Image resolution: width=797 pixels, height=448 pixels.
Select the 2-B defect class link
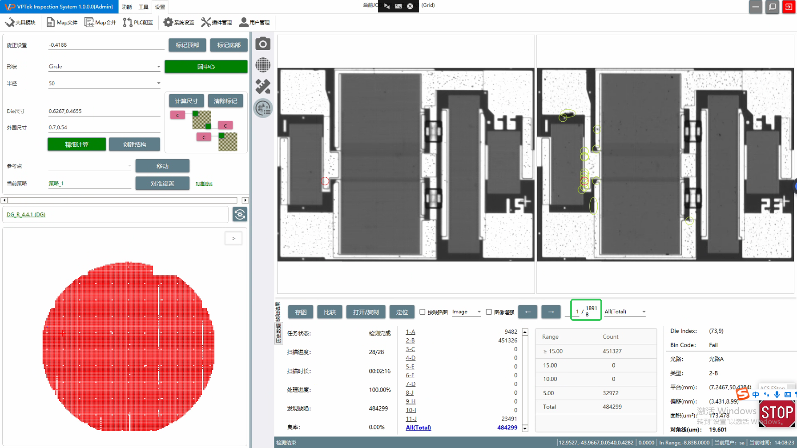click(x=410, y=340)
